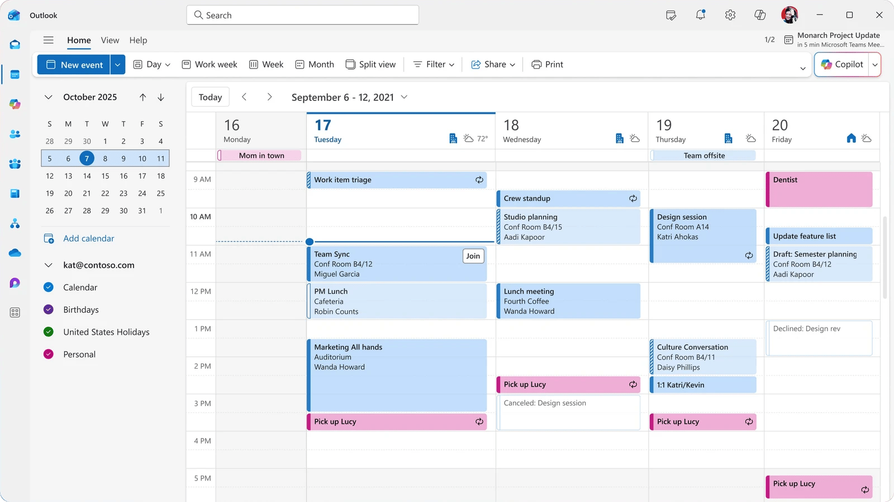This screenshot has height=502, width=894.
Task: Select Week view
Action: pos(266,65)
